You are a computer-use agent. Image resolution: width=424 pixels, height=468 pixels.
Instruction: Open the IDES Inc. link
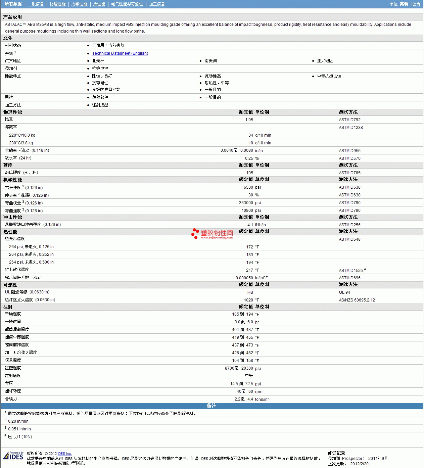pyautogui.click(x=65, y=454)
